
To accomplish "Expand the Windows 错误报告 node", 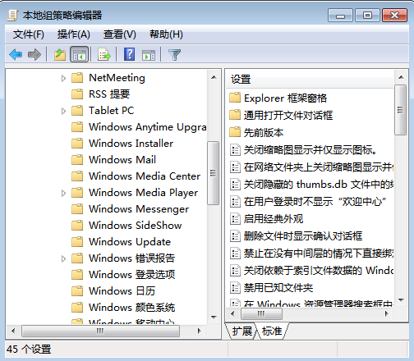I will (63, 259).
